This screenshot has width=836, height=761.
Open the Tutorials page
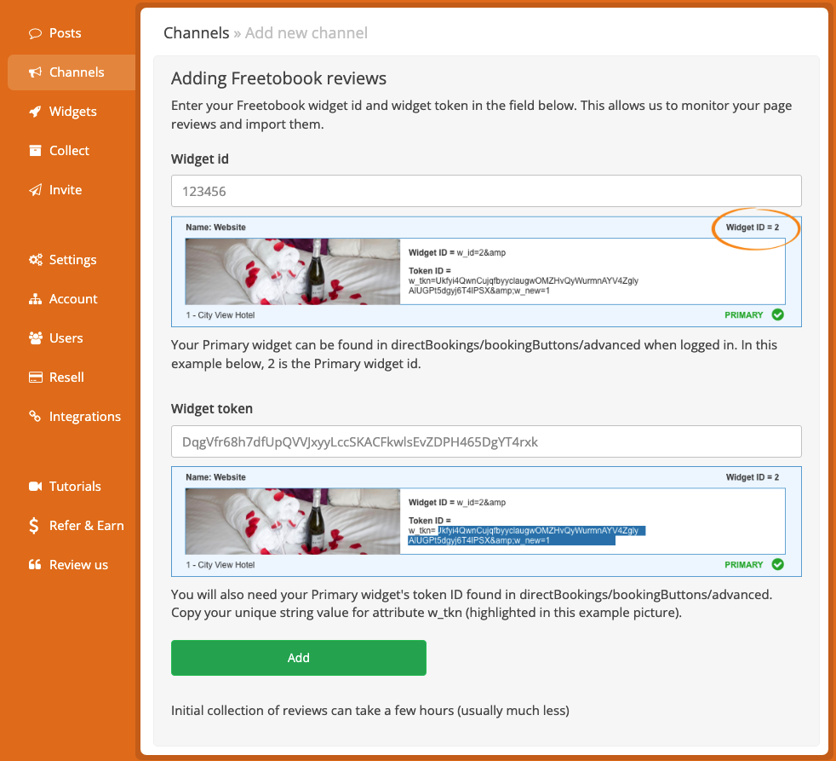tap(72, 486)
